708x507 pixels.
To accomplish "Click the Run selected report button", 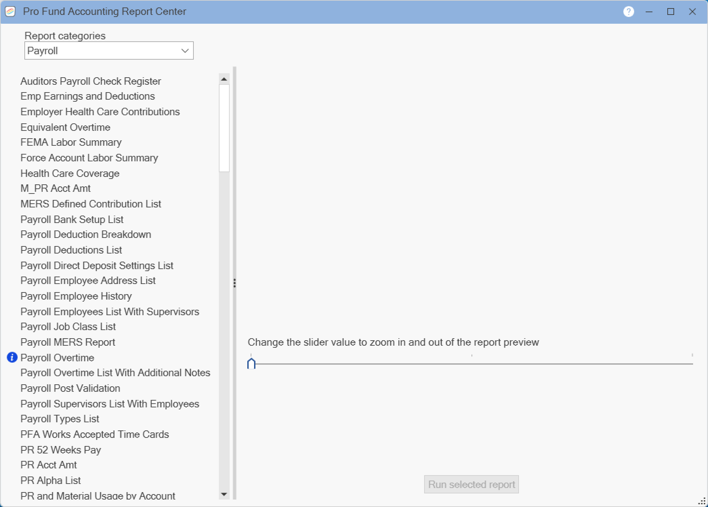I will pos(471,484).
